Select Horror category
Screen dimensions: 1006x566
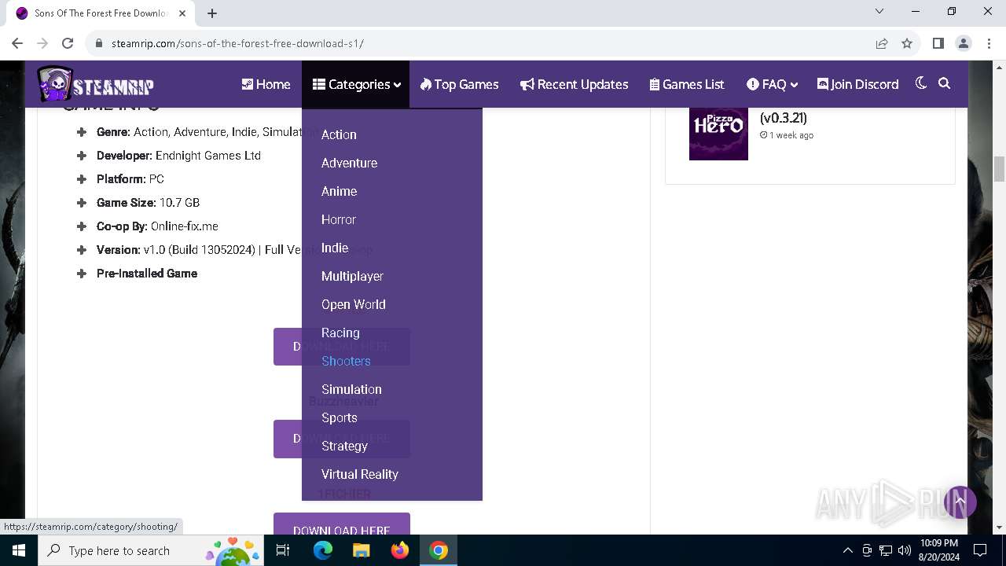[x=339, y=219]
